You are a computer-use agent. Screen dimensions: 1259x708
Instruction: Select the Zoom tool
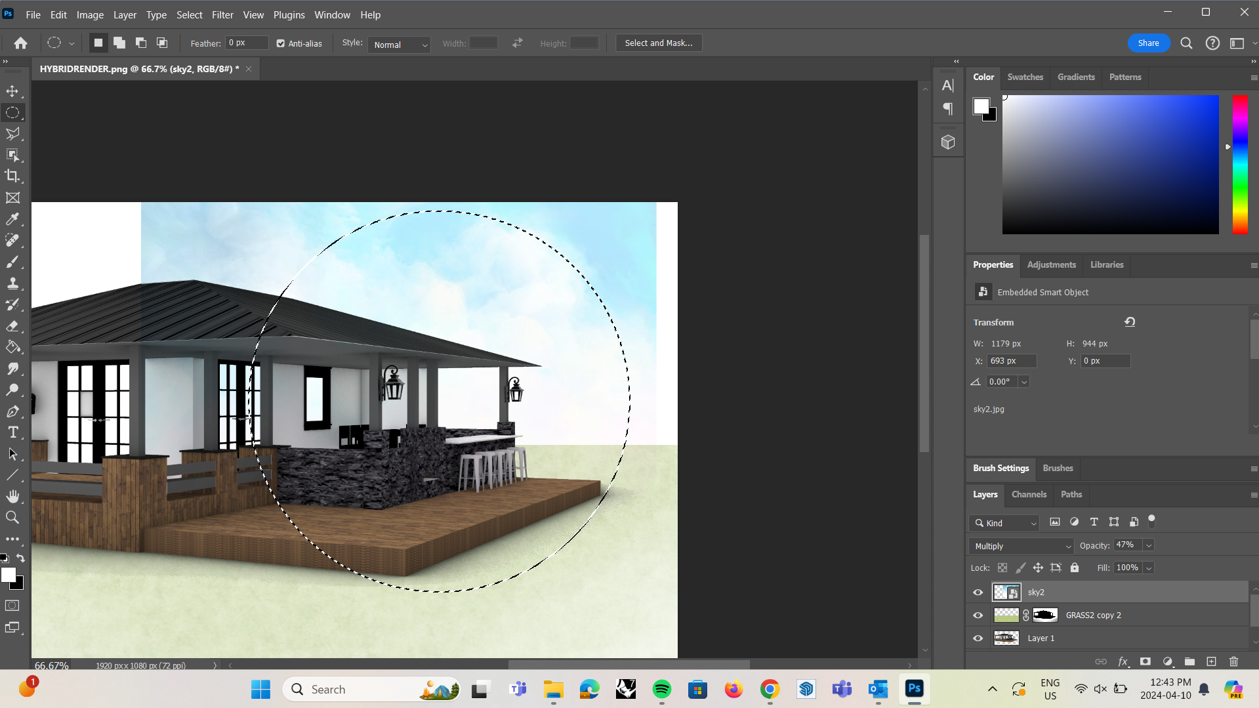point(12,518)
